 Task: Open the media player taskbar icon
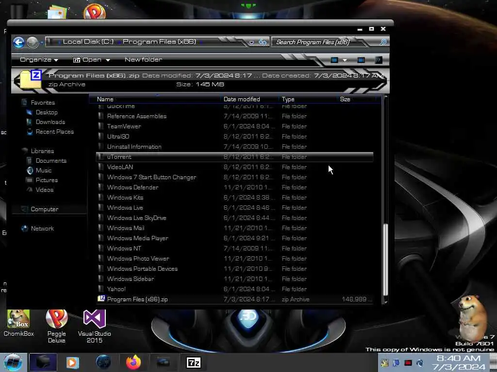pyautogui.click(x=73, y=362)
